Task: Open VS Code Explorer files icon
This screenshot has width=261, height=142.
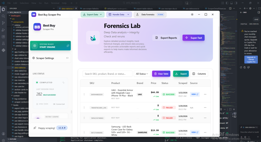Action: point(3,9)
